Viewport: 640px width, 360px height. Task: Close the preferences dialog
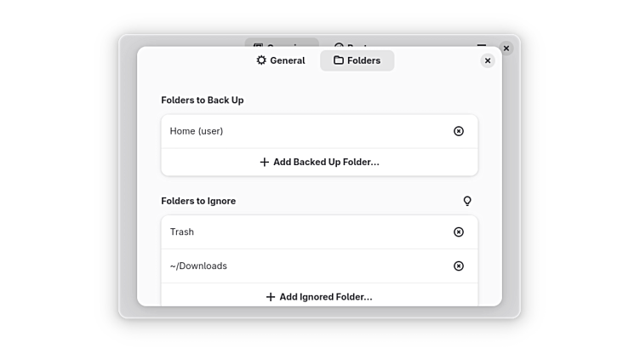pyautogui.click(x=488, y=60)
